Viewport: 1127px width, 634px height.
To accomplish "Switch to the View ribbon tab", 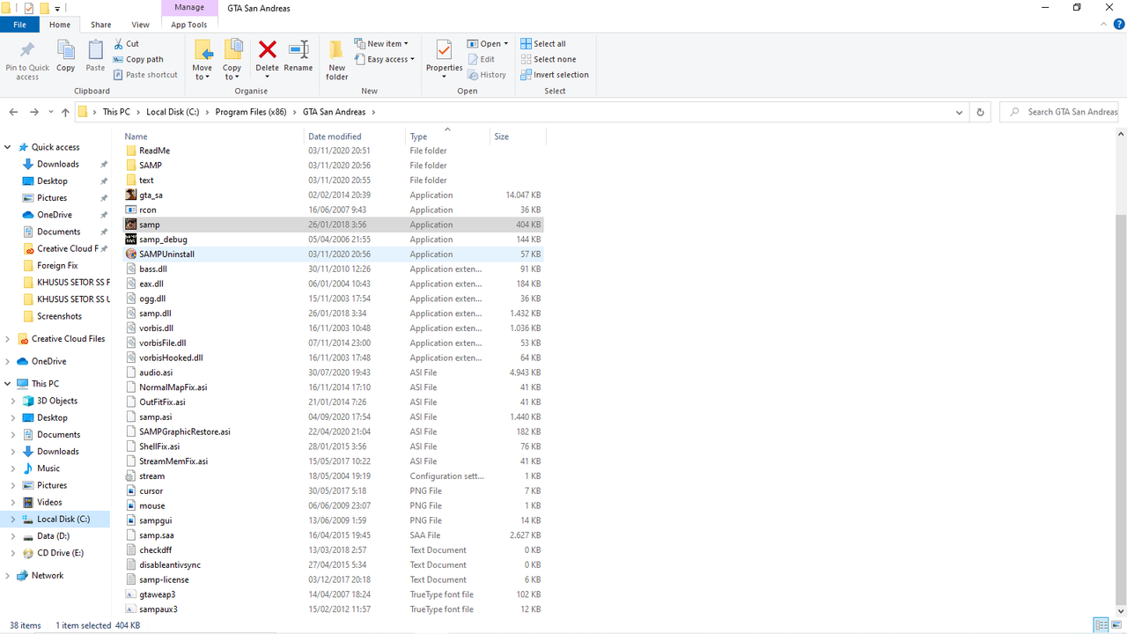I will (x=140, y=25).
